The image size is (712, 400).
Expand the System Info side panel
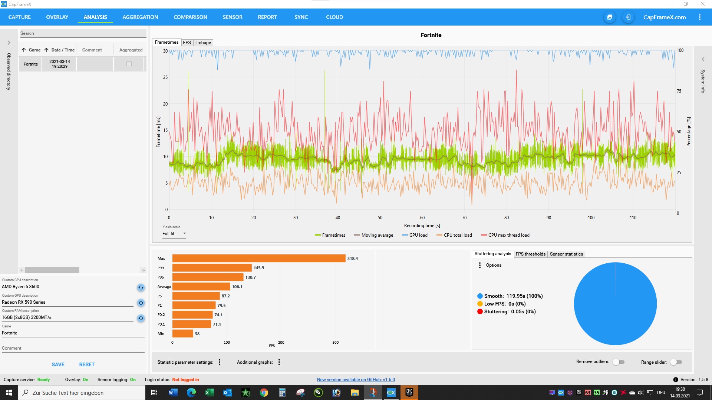703,59
